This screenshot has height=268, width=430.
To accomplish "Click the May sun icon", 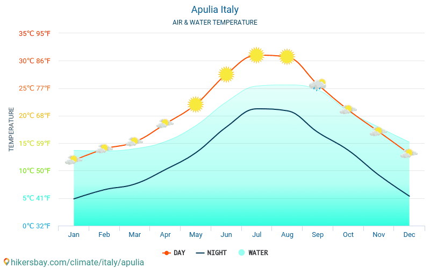I will coord(196,105).
